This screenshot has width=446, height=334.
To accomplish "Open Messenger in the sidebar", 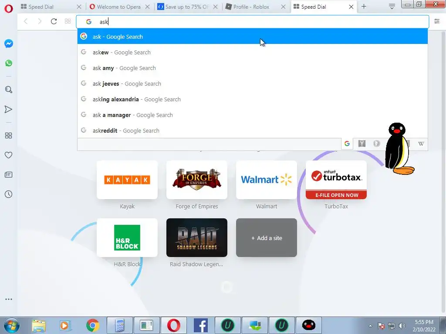I will (9, 43).
